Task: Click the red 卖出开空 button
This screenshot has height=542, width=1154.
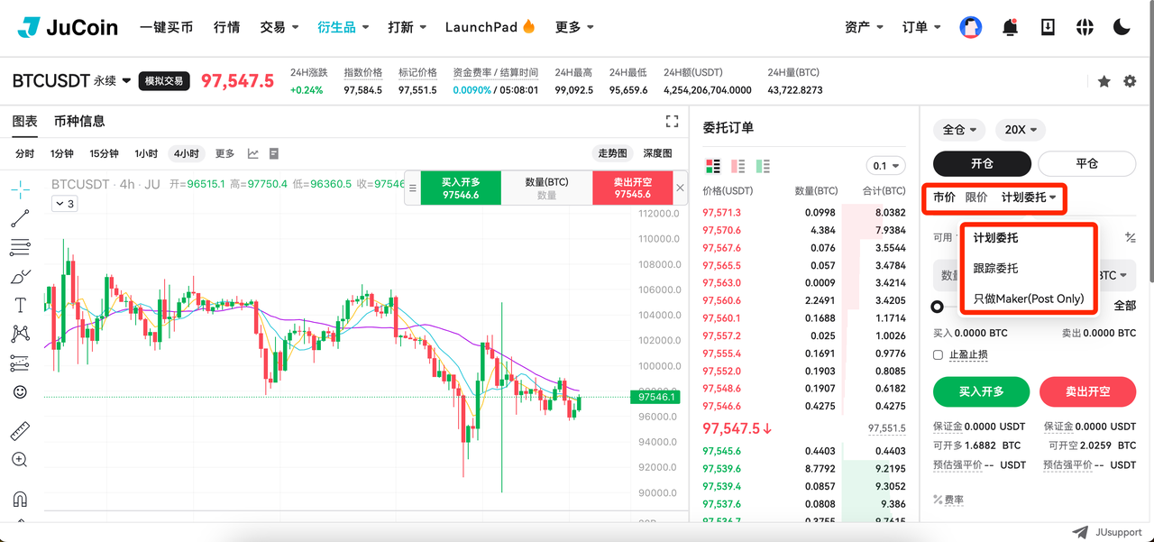Action: [1087, 392]
